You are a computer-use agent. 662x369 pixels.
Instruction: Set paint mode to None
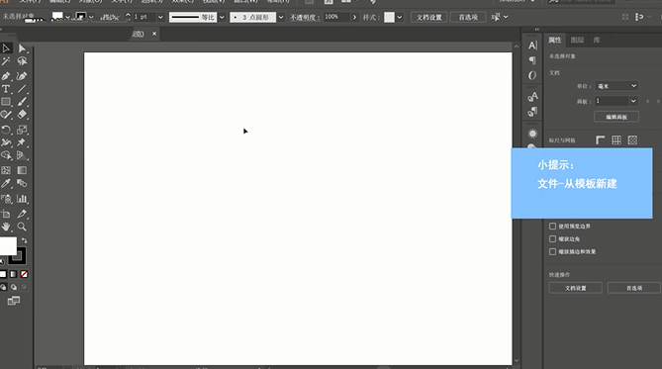[24, 274]
